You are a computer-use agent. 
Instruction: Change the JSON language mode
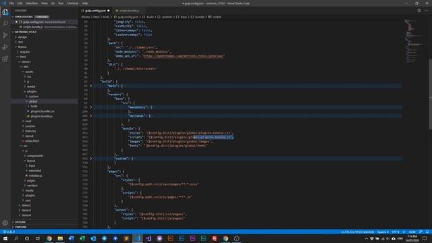[412, 232]
